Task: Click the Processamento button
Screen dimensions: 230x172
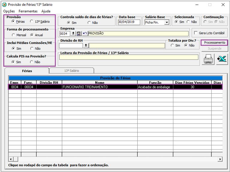Action: 215,42
